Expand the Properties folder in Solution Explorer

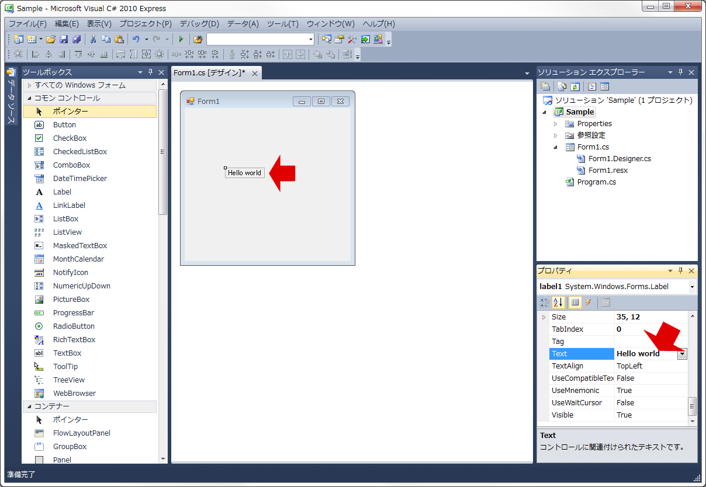click(556, 124)
